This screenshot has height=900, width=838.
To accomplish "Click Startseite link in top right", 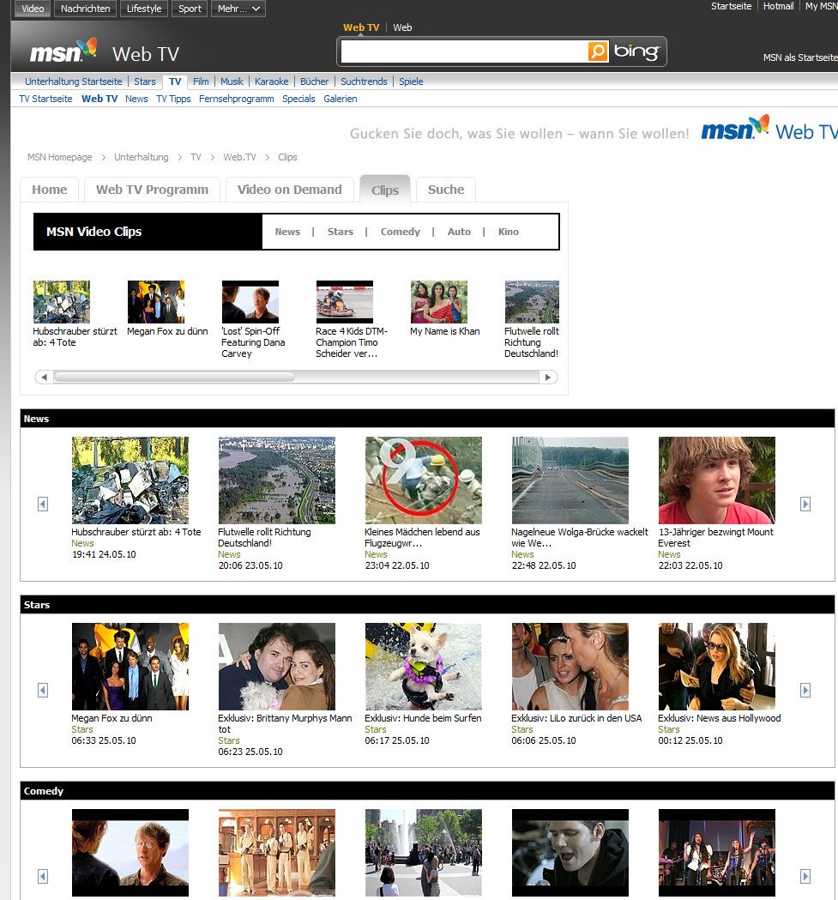I will [x=732, y=6].
